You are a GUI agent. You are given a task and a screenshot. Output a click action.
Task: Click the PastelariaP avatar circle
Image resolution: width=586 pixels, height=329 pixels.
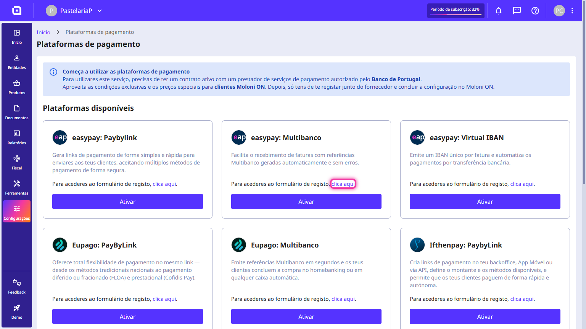pos(52,11)
